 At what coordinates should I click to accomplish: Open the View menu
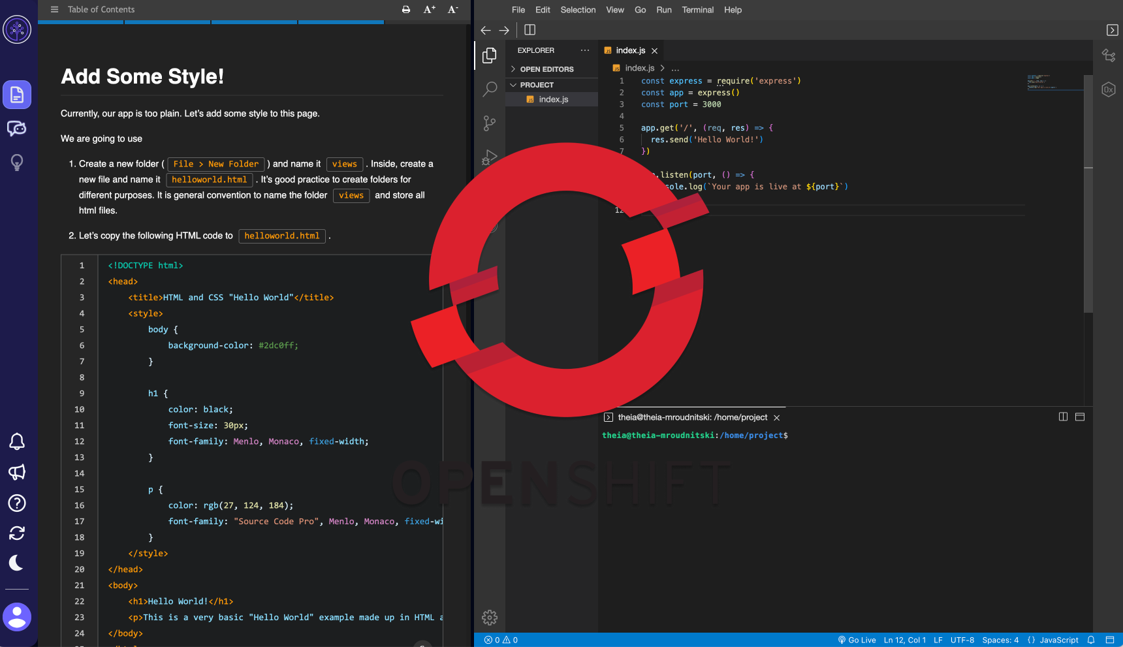615,10
